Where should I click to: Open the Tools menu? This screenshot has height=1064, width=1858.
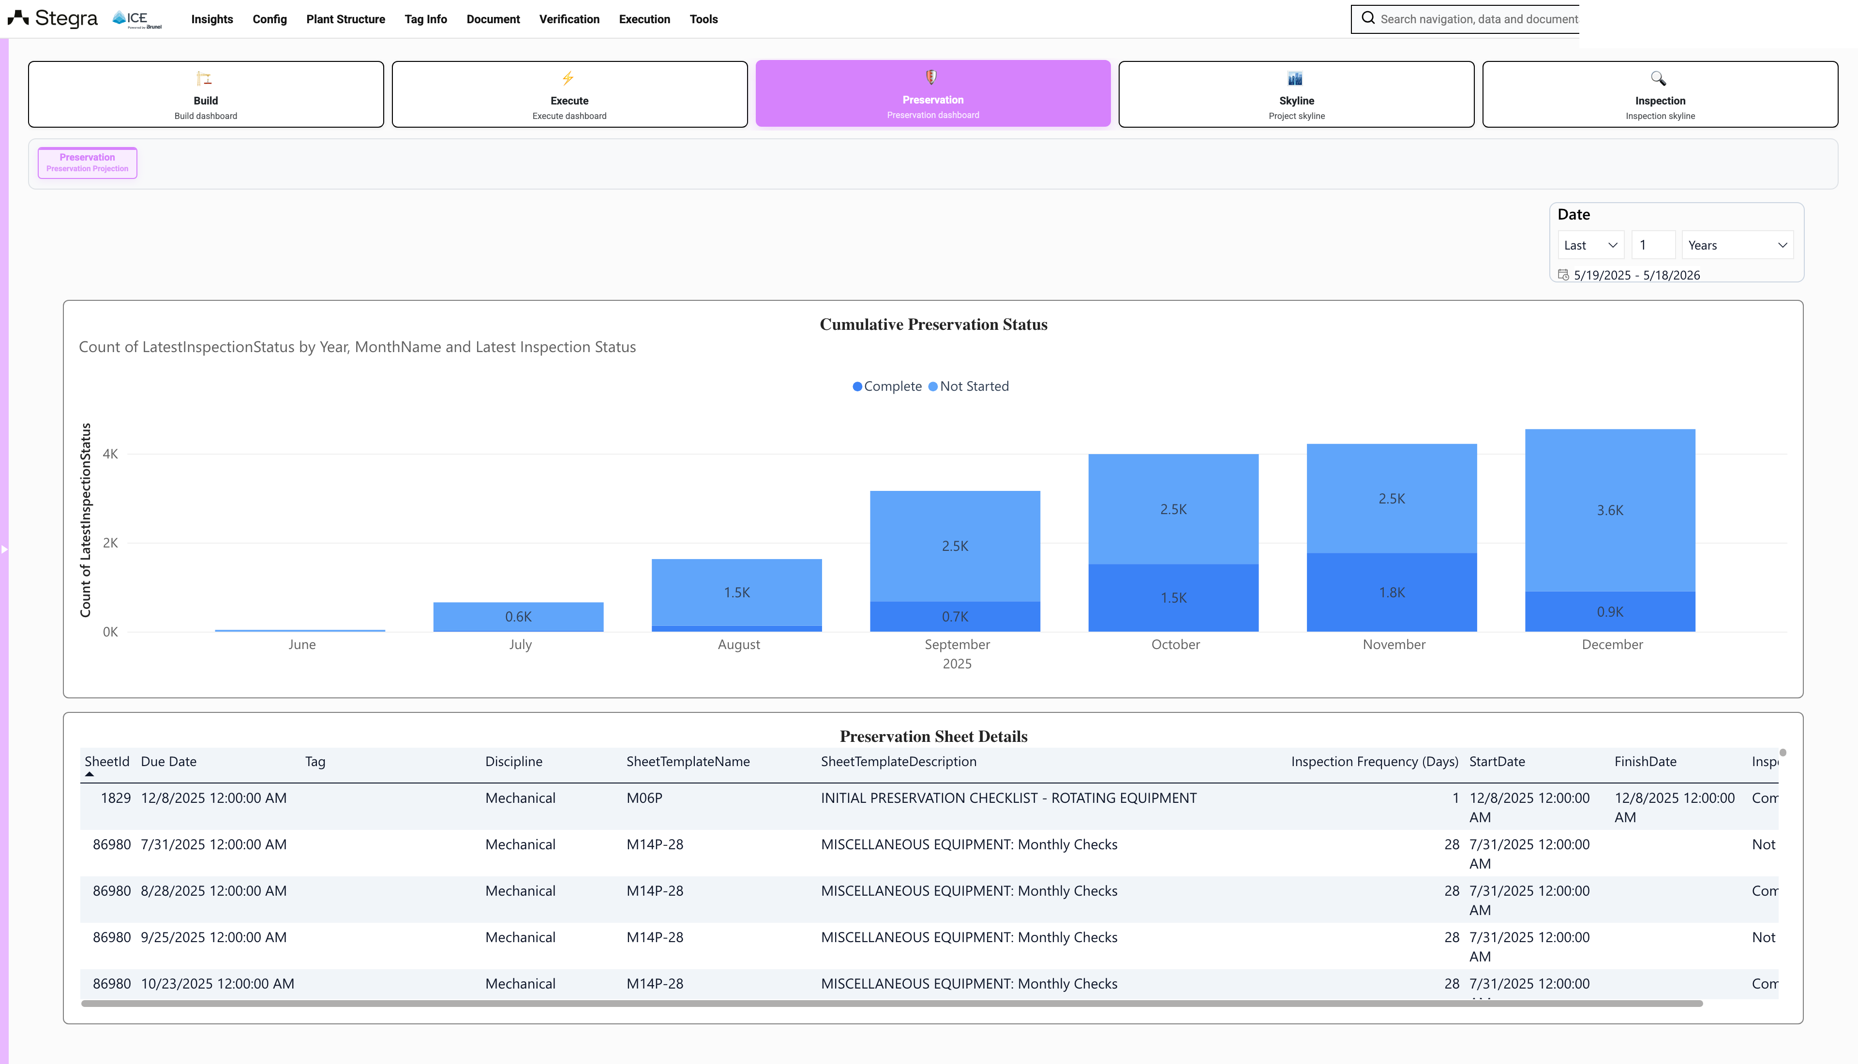pos(704,19)
